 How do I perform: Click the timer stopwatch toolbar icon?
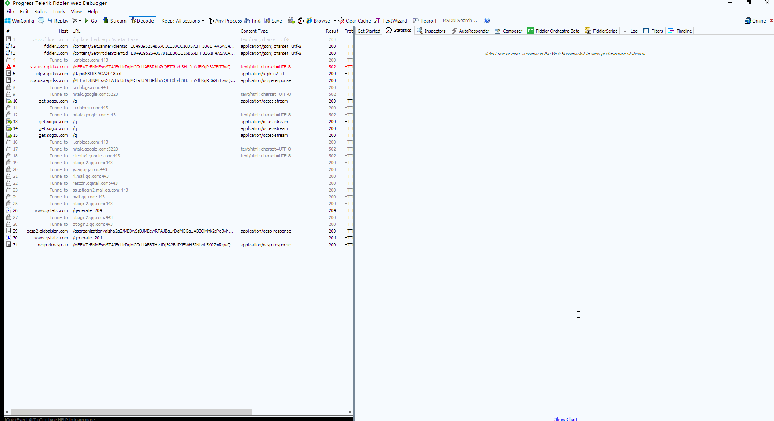(x=301, y=21)
